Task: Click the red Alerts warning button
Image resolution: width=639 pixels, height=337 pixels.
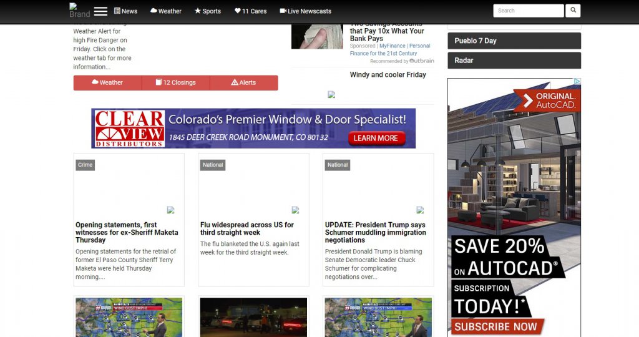Action: coord(243,82)
